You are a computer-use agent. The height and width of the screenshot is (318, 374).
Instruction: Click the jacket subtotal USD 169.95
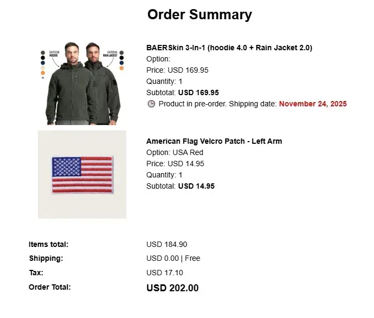click(x=198, y=92)
